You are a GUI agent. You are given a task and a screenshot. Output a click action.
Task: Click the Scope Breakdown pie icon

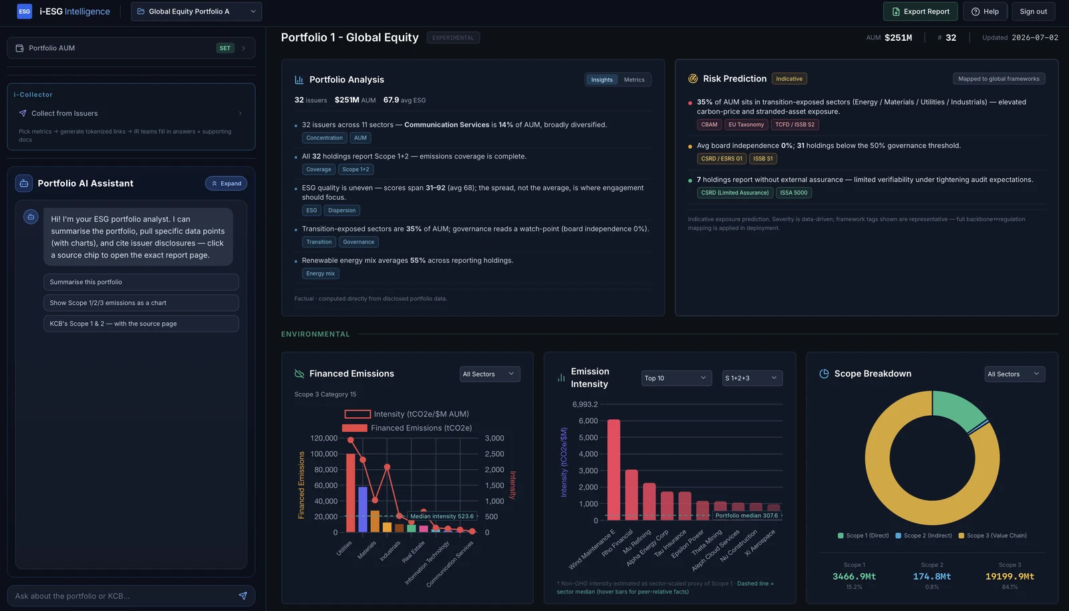coord(824,374)
